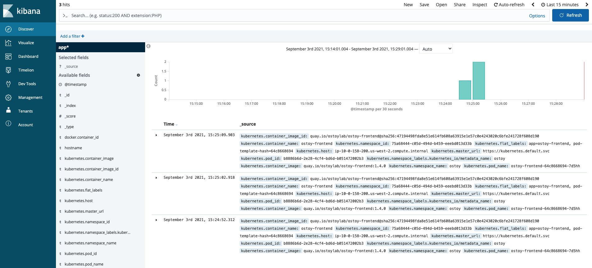Click the tallest histogram bar at 15:25

(x=479, y=81)
